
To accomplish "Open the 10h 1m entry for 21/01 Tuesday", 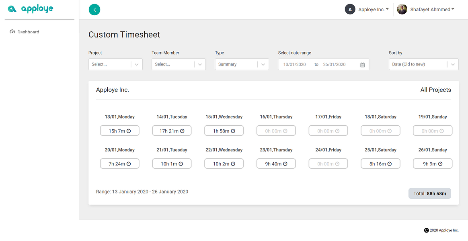I will [172, 164].
